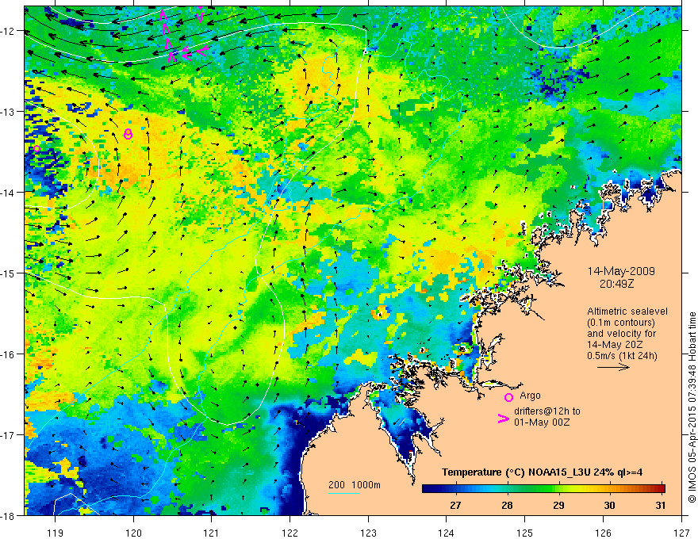698x539 pixels.
Task: Click the '27' color bar tick label
Action: click(x=455, y=505)
